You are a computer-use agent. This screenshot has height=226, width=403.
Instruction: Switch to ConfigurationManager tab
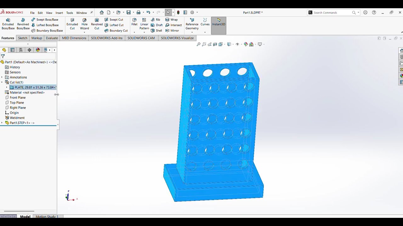pyautogui.click(x=21, y=50)
